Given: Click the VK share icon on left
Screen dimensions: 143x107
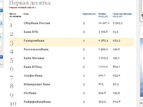Looking at the screenshot, I should coord(1,24).
